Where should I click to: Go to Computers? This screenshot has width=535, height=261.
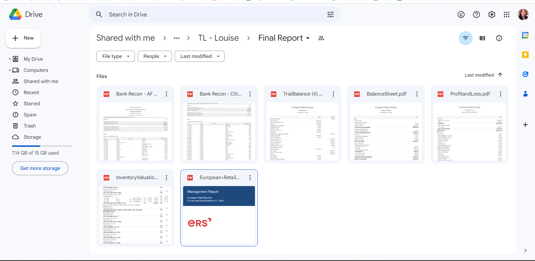(x=36, y=70)
